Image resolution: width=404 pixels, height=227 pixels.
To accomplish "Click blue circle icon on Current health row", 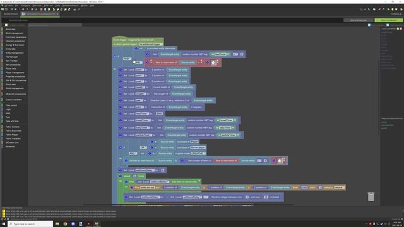I will pyautogui.click(x=121, y=87).
